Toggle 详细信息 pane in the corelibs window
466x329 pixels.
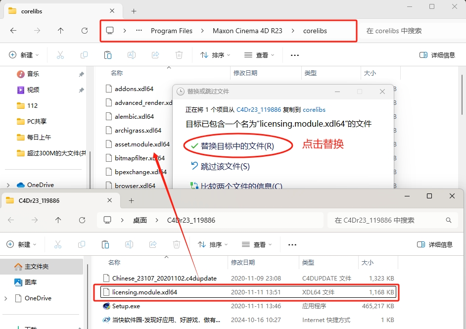tap(437, 55)
